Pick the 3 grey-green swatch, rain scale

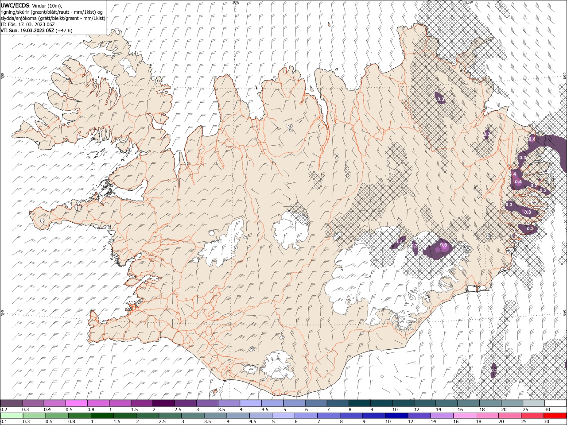192,416
